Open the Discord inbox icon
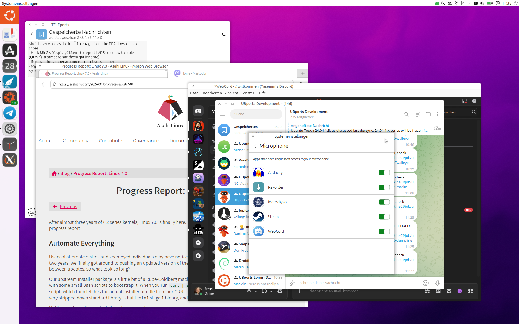Image resolution: width=519 pixels, height=324 pixels. click(x=464, y=101)
